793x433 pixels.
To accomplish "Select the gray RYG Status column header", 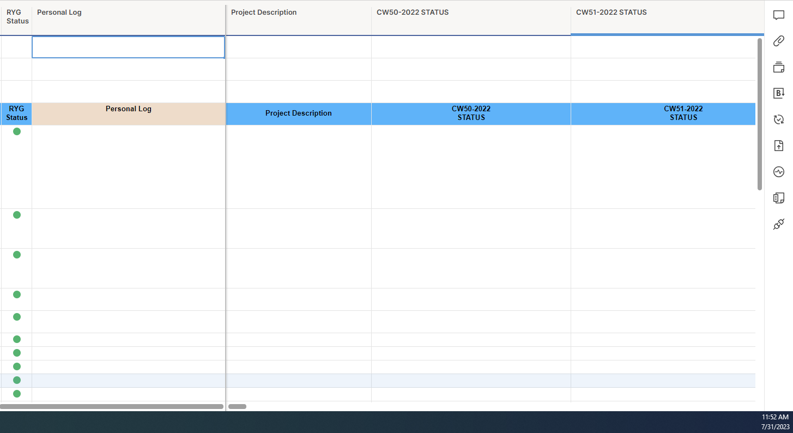I will pyautogui.click(x=17, y=17).
